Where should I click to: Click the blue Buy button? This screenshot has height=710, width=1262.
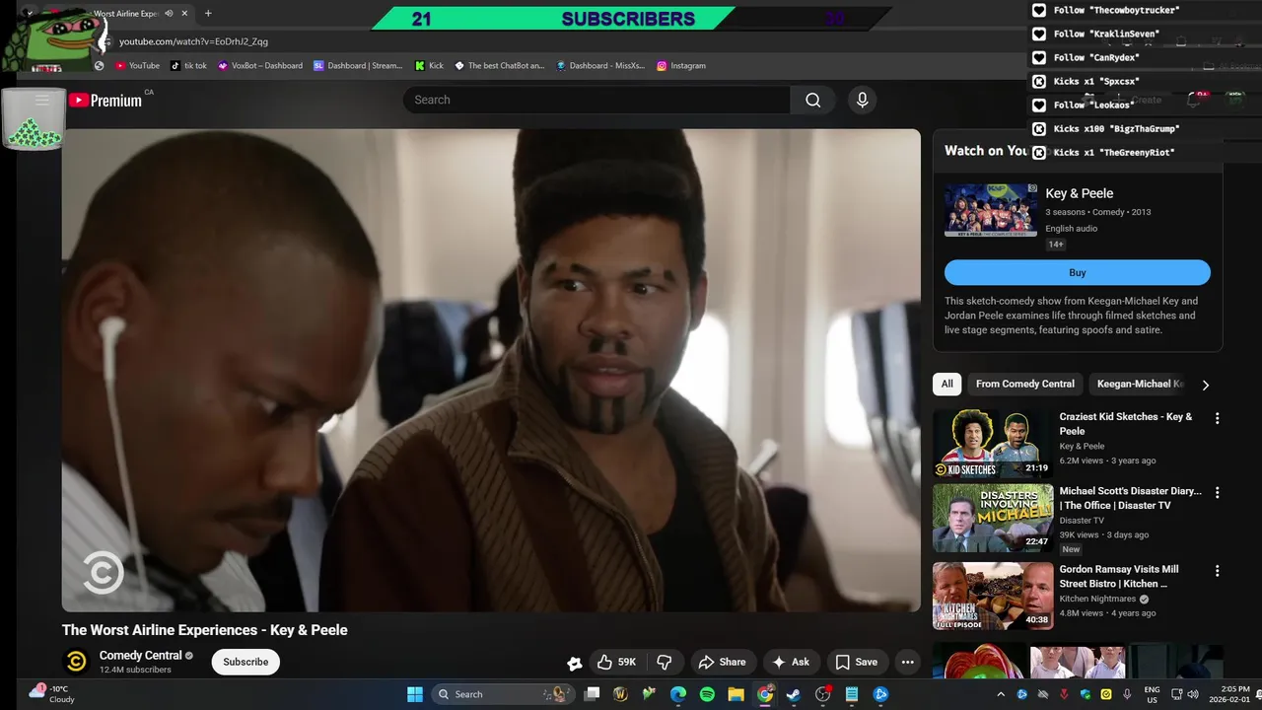[1078, 273]
